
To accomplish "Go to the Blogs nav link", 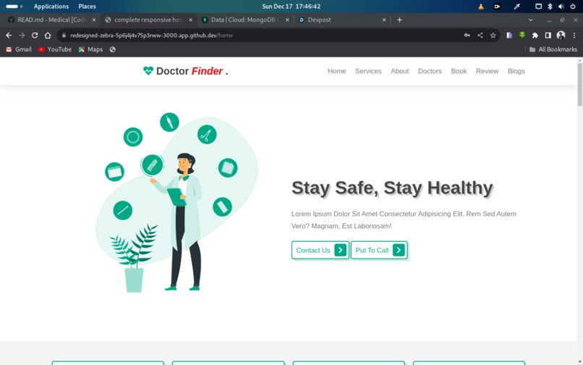I will coord(516,71).
